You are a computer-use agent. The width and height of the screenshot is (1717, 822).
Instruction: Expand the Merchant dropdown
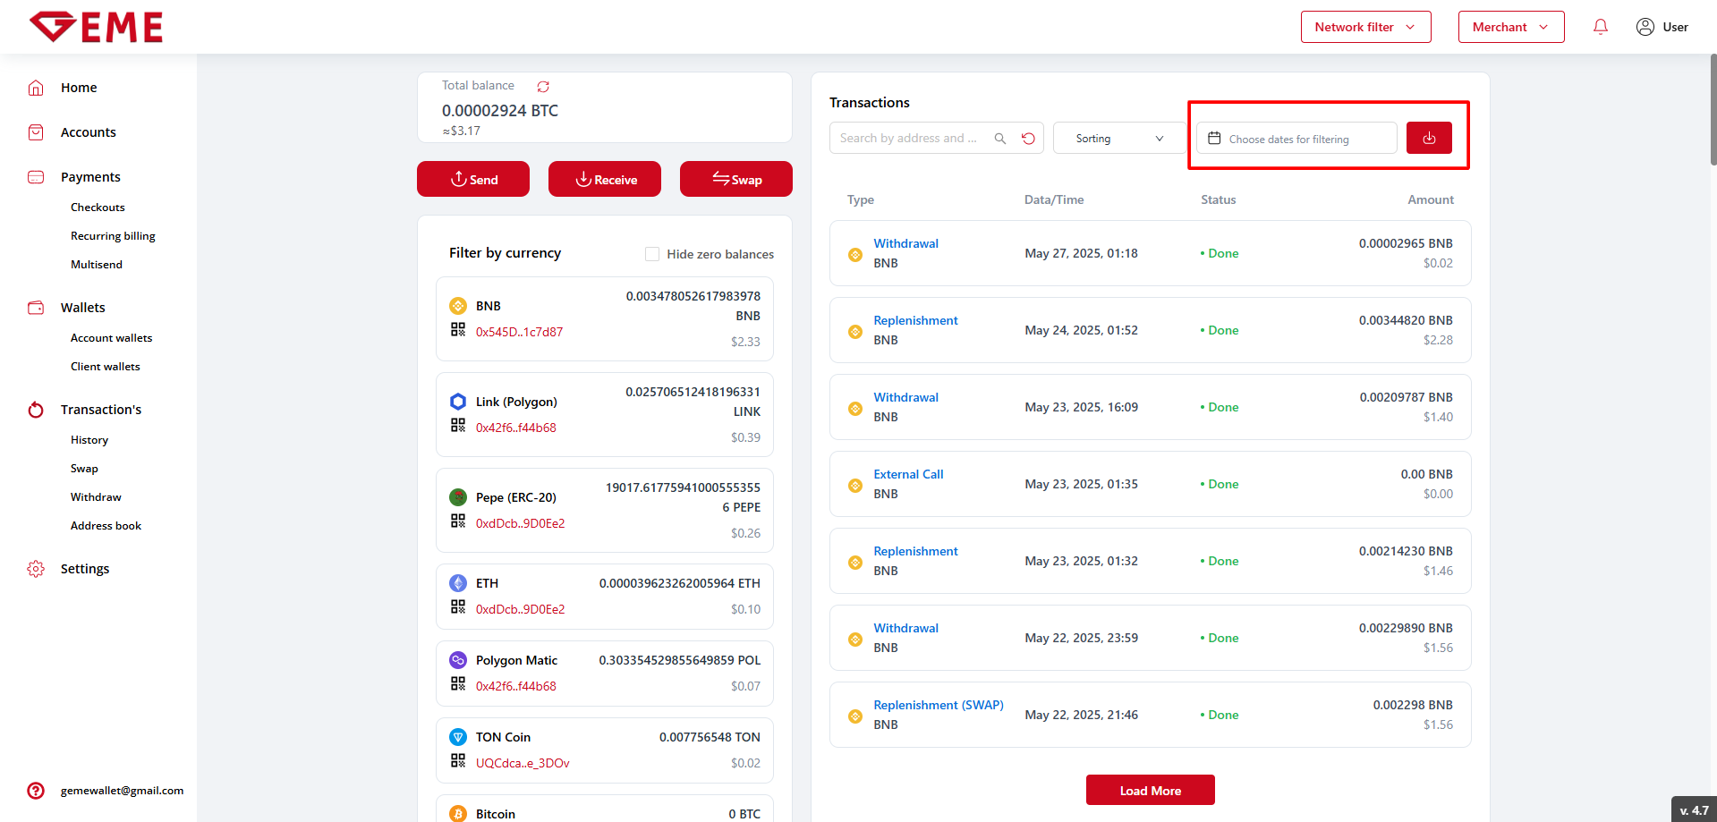point(1510,27)
